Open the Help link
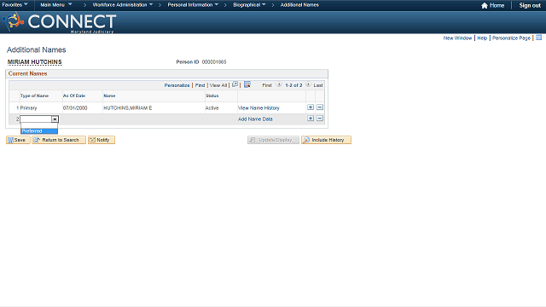Image resolution: width=546 pixels, height=307 pixels. click(482, 38)
